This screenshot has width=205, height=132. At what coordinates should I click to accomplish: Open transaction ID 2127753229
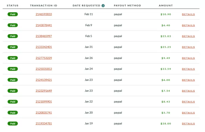[x=44, y=58]
